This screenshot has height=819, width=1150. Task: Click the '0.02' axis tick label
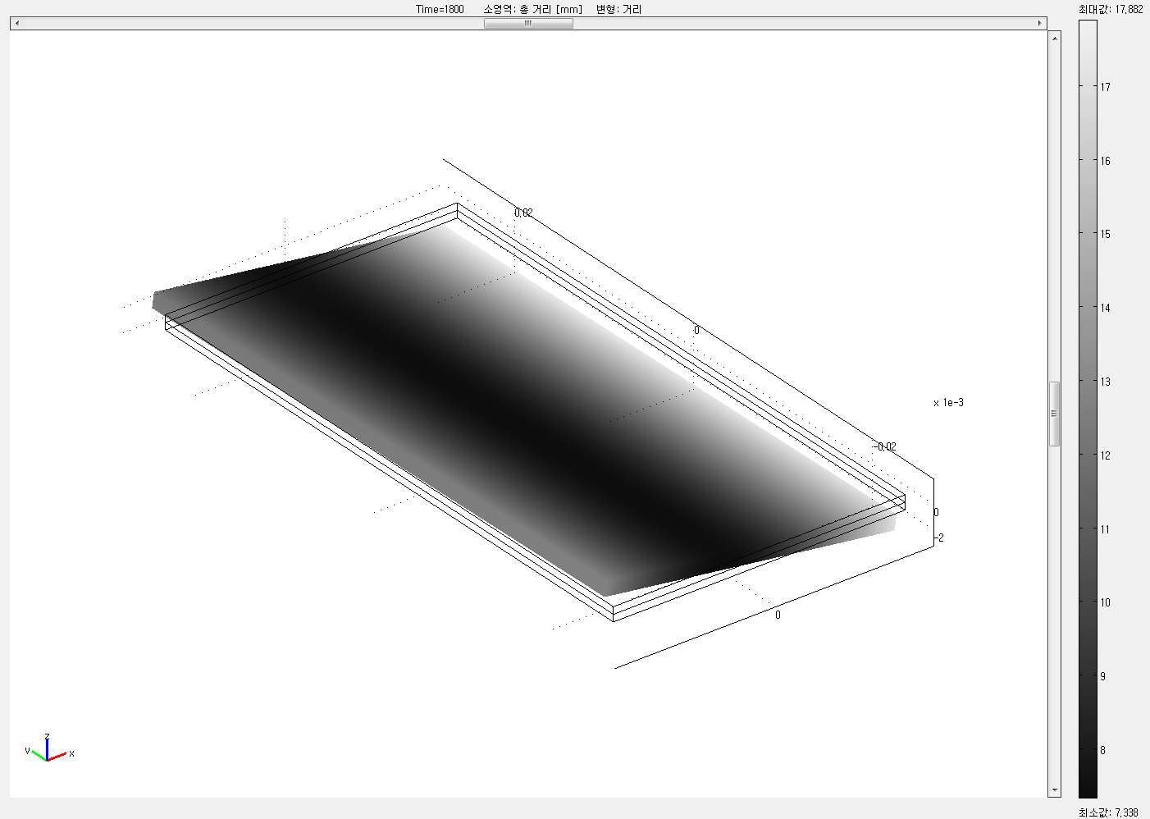(523, 213)
